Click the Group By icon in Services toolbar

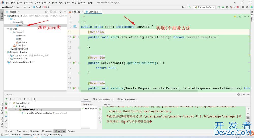[20, 99]
